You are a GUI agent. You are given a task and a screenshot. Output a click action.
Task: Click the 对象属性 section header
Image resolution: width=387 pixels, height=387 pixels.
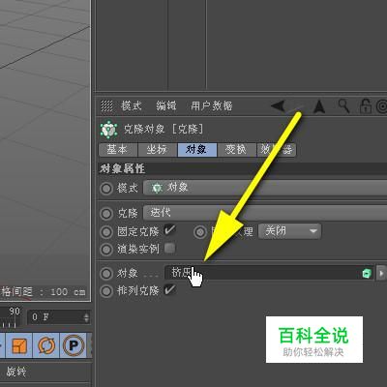(x=243, y=168)
